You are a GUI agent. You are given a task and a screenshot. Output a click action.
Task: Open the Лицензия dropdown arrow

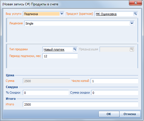click(132, 23)
